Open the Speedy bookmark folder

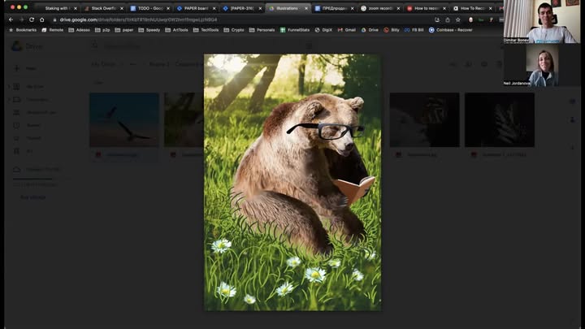tap(149, 30)
